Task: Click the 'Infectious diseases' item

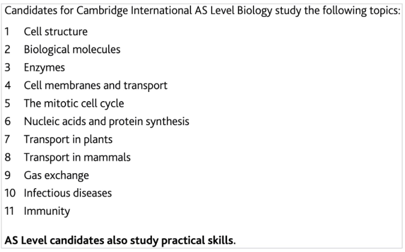Action: coord(68,193)
